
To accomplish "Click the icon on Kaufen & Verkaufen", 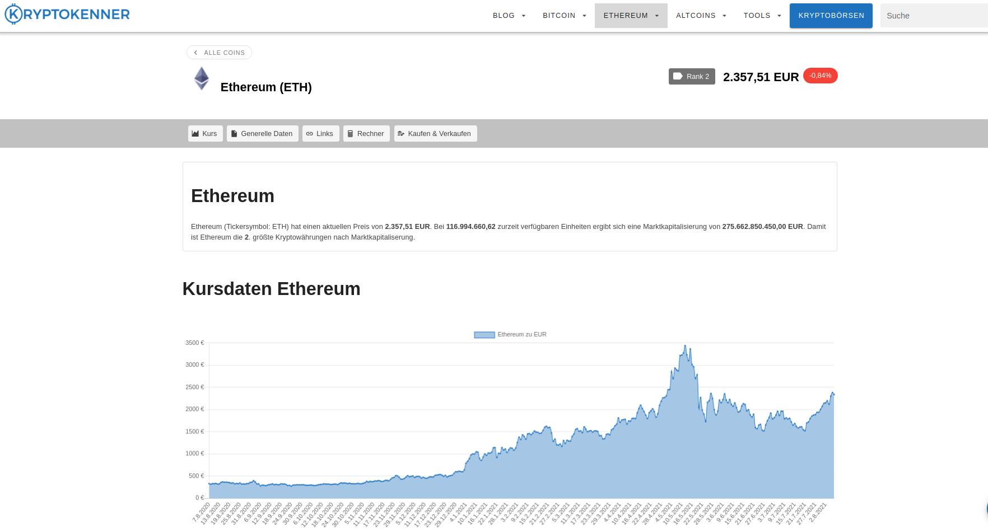I will (x=401, y=134).
